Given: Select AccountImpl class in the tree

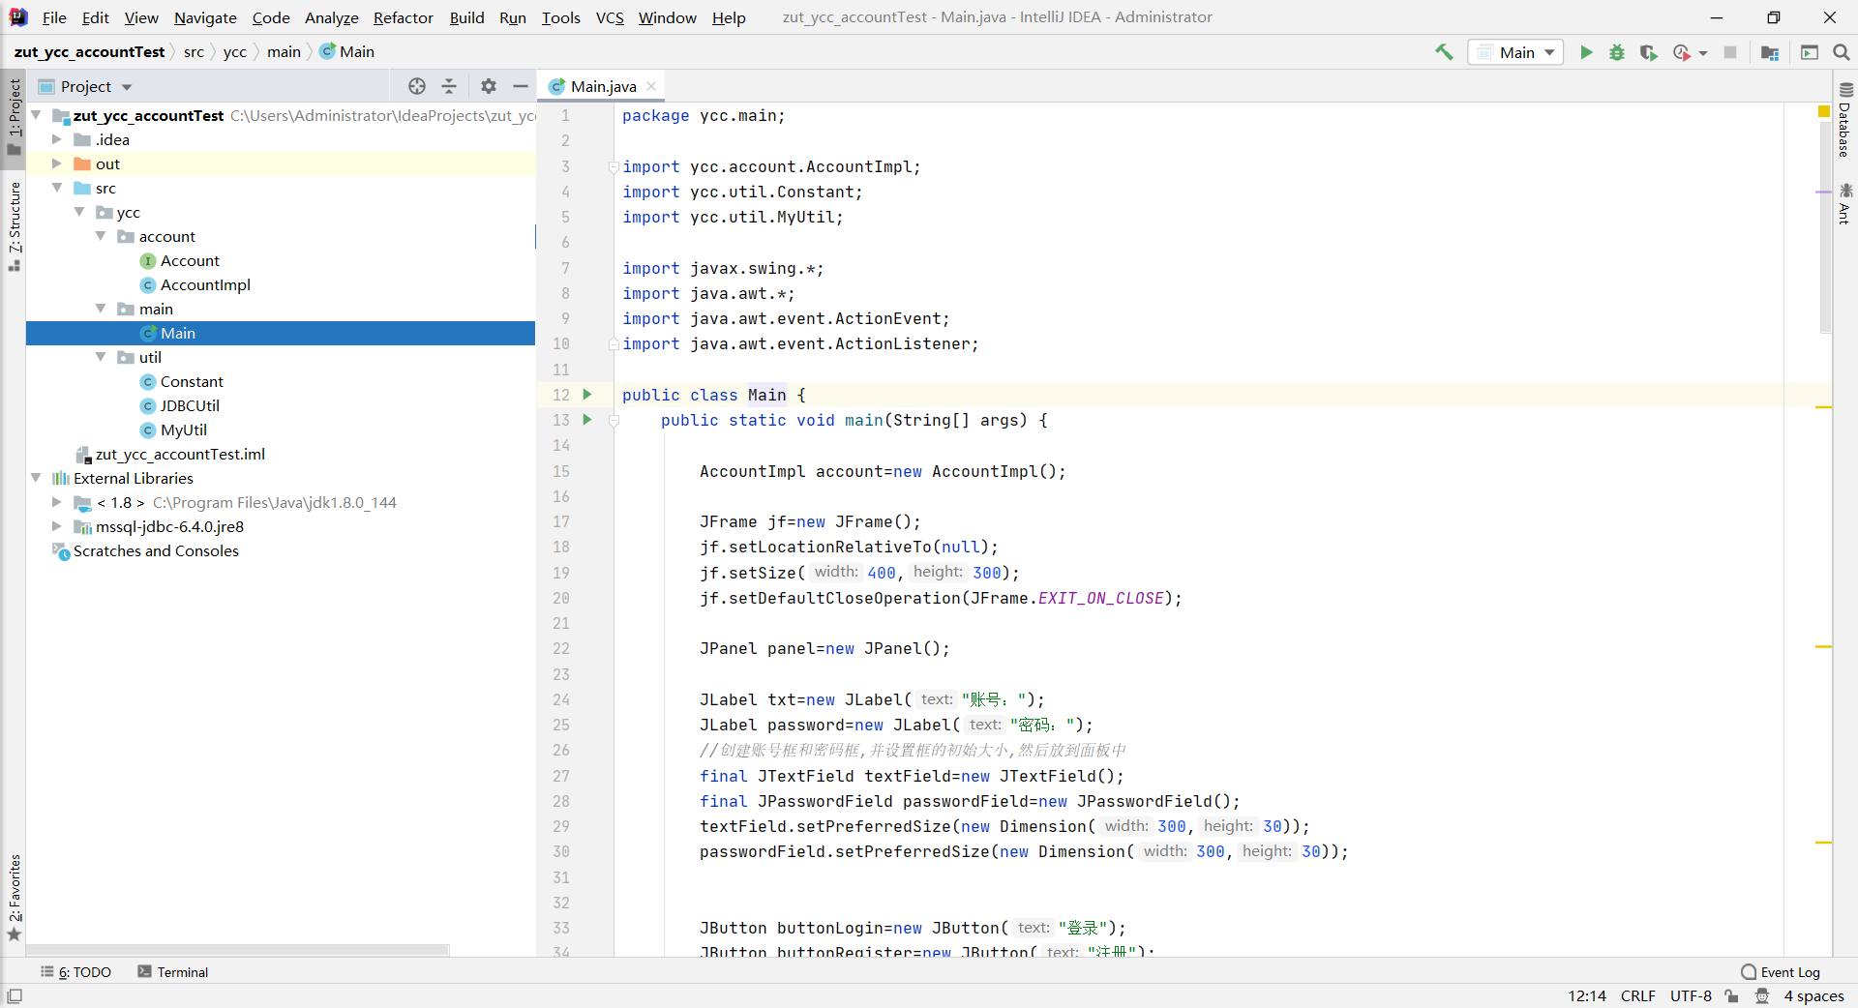Looking at the screenshot, I should tap(205, 284).
